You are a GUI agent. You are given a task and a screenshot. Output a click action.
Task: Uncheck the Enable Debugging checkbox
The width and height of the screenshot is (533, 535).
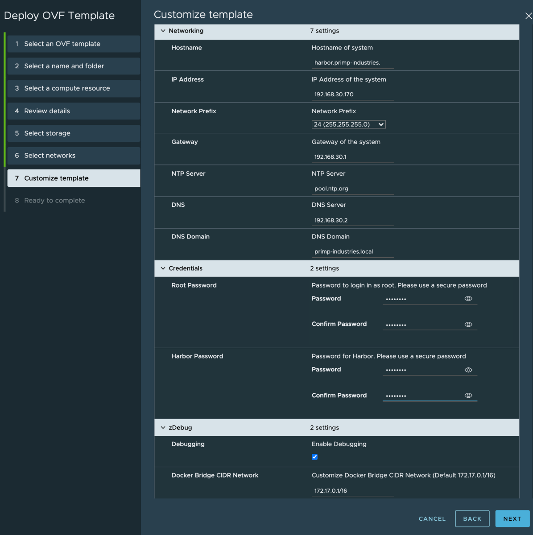314,457
